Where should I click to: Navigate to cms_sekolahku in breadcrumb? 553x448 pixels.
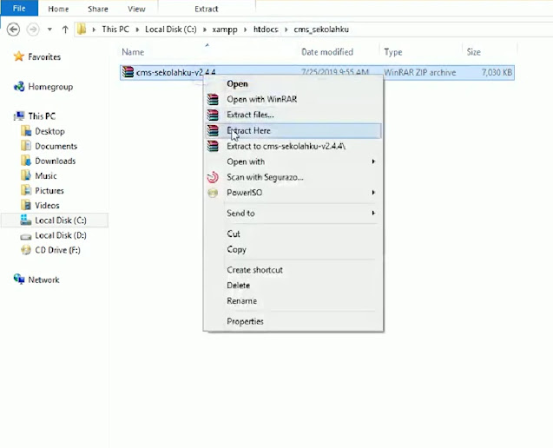tap(321, 30)
